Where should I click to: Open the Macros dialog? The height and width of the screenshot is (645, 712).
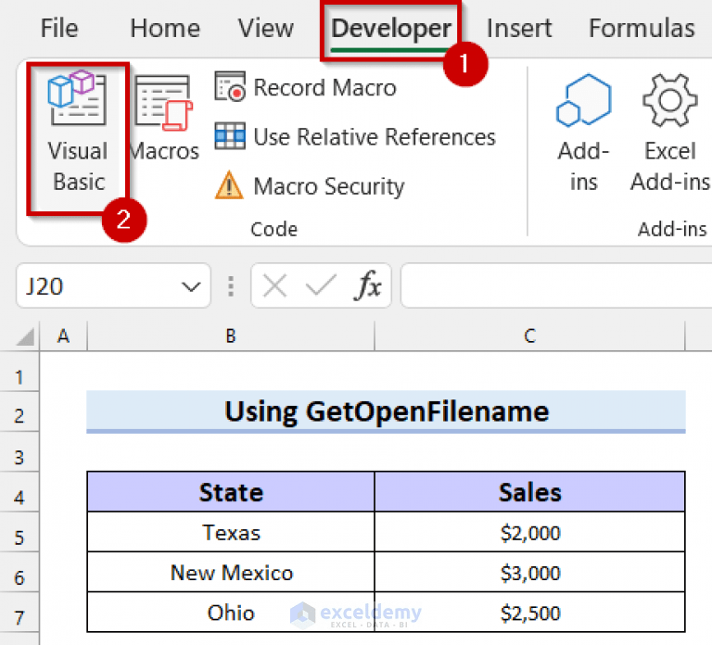164,119
